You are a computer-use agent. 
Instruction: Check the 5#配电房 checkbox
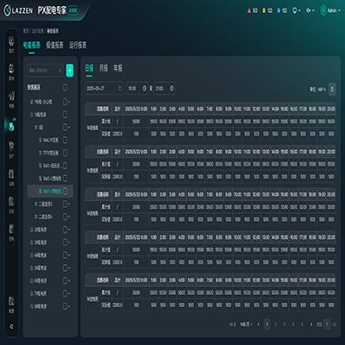tap(65, 268)
